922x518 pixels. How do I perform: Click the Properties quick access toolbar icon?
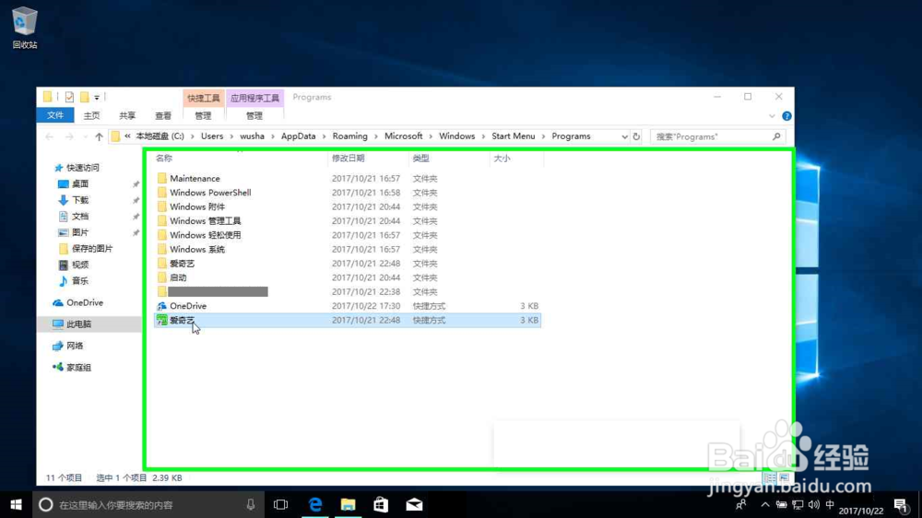(69, 97)
